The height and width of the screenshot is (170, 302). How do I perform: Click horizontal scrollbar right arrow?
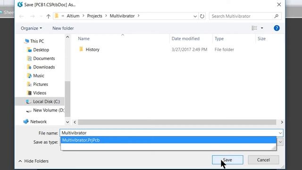[282, 122]
